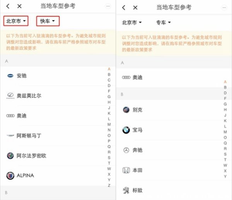Screen dimensions: 232x200
Task: Click the 别克 brand logo
Action: pos(126,110)
